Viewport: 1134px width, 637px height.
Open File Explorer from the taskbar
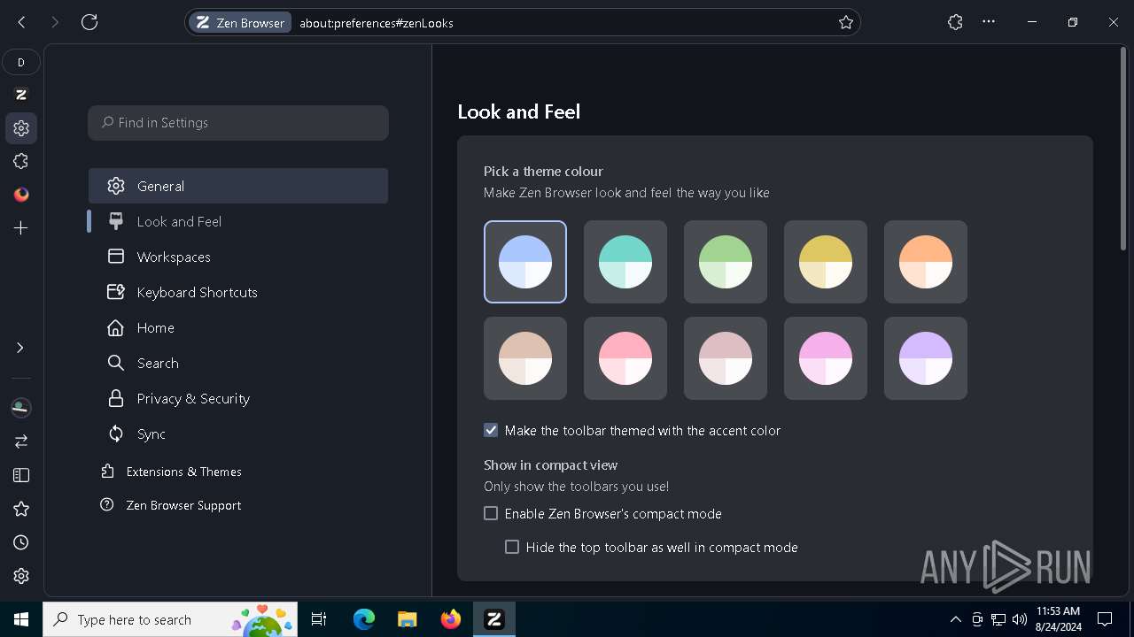click(x=407, y=619)
